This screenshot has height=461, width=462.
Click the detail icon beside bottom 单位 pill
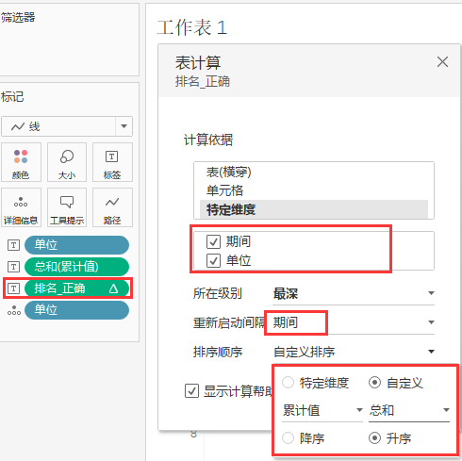(14, 310)
